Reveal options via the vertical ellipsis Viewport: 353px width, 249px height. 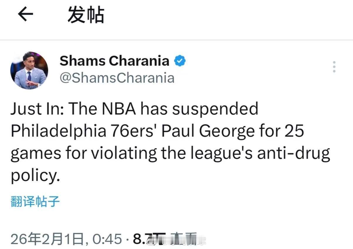click(x=334, y=67)
